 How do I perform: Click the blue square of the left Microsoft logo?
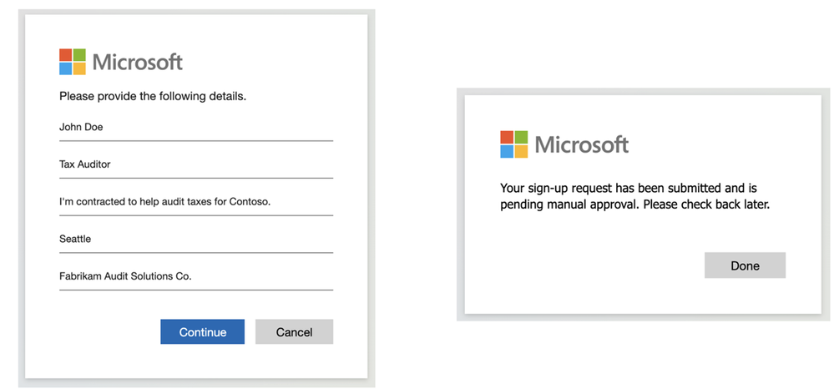(65, 68)
